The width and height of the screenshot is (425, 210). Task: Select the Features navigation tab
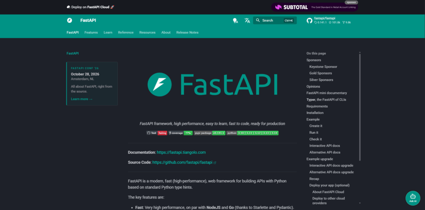pyautogui.click(x=91, y=32)
